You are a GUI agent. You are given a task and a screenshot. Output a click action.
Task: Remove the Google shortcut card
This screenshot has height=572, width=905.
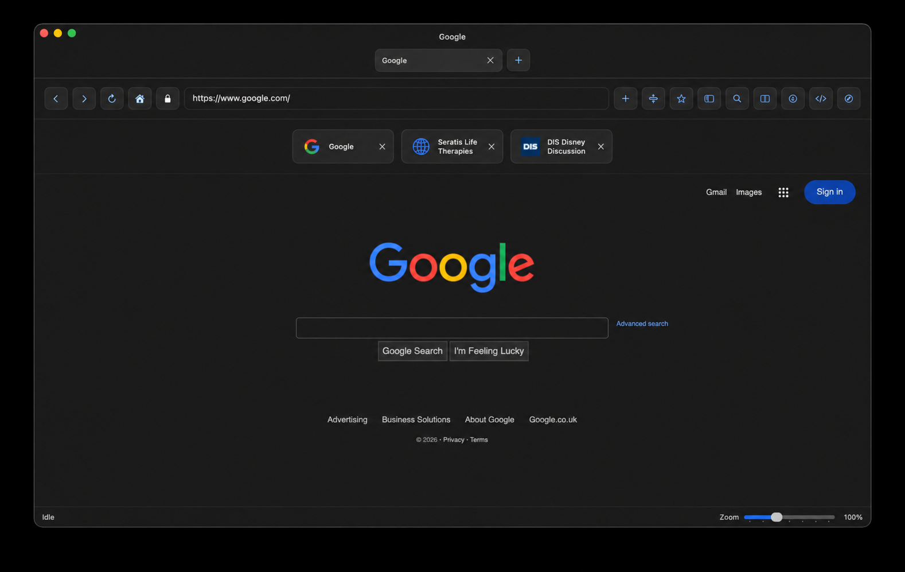pyautogui.click(x=382, y=147)
